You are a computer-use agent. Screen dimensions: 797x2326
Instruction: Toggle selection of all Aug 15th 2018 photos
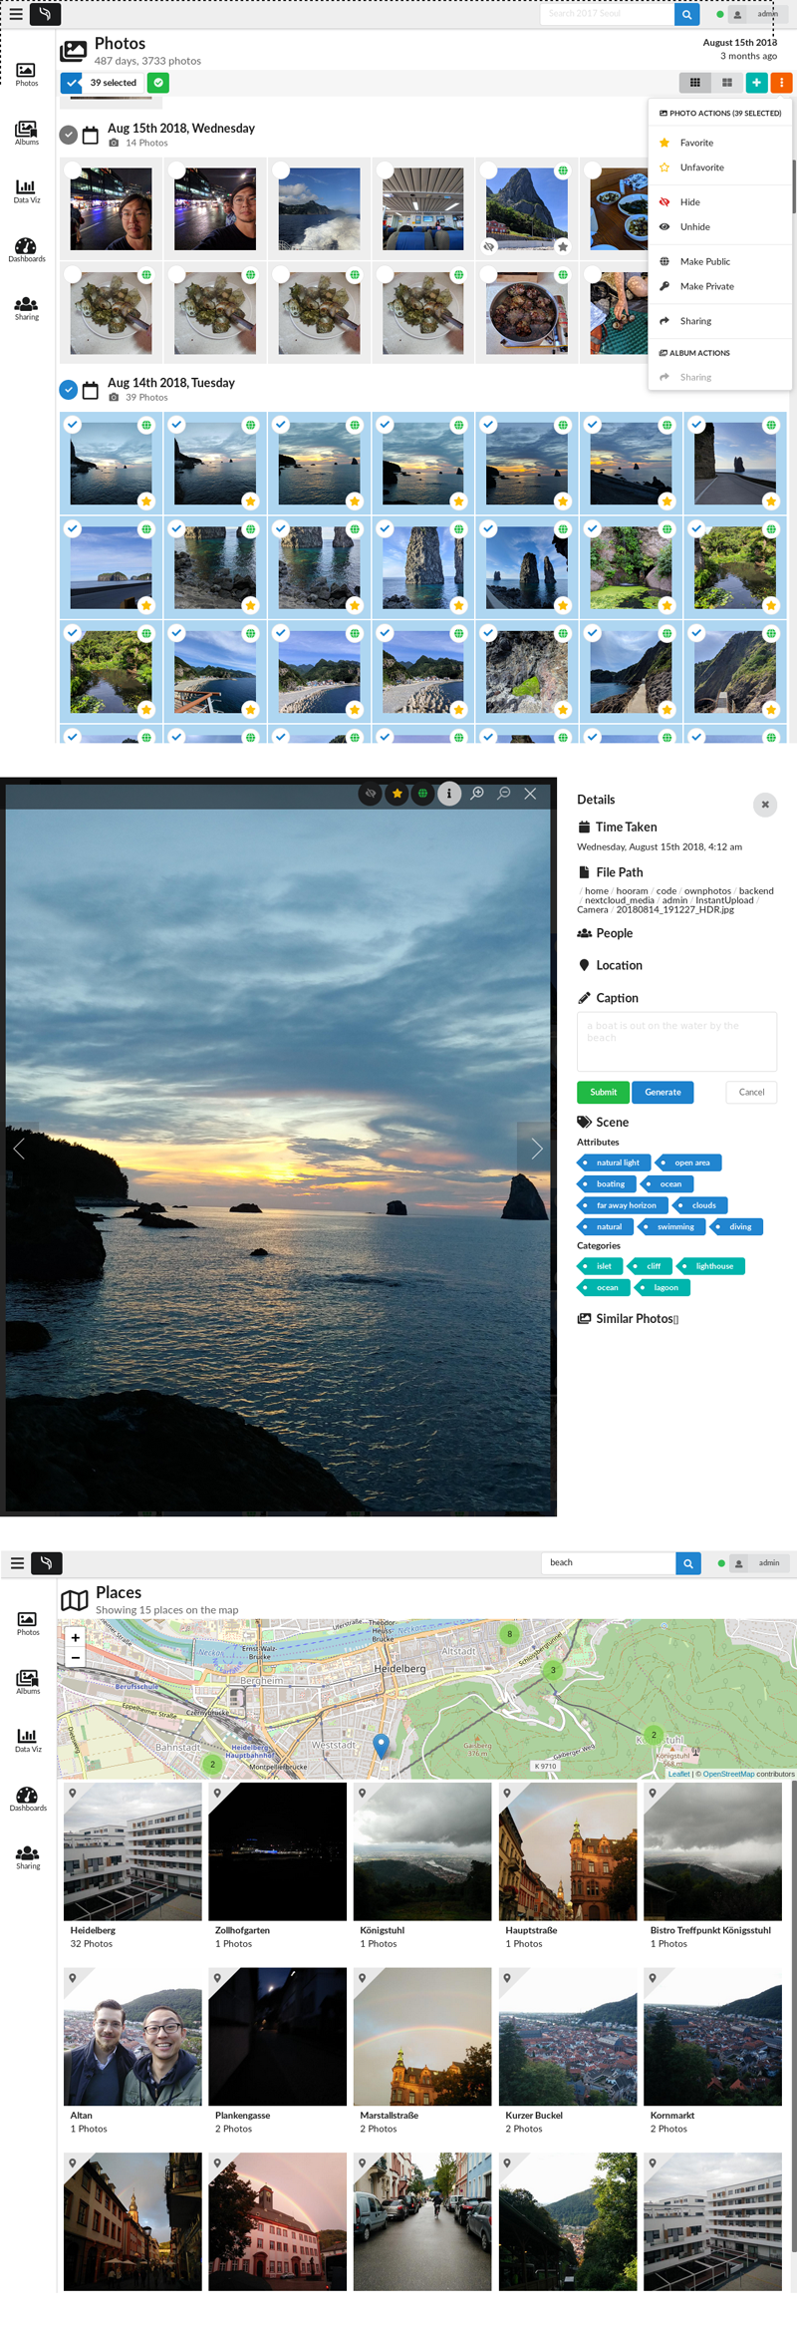(x=68, y=135)
